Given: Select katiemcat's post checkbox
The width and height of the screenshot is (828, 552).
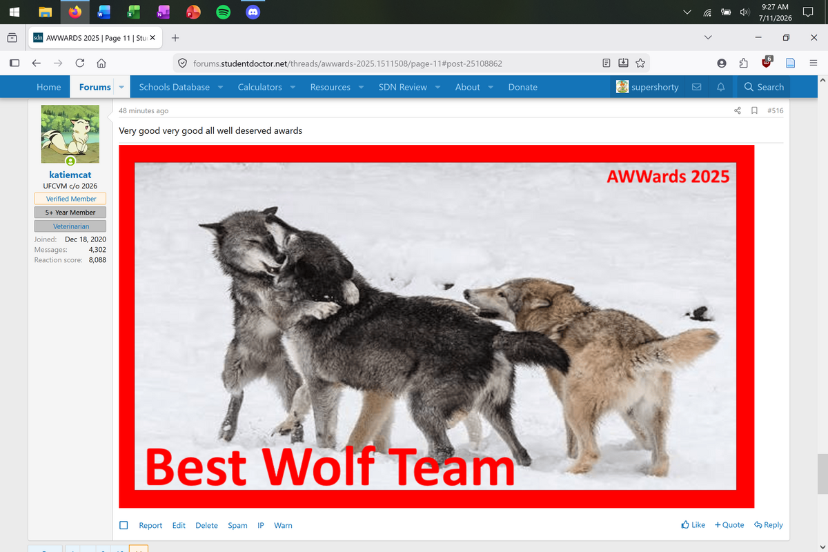Looking at the screenshot, I should 124,525.
